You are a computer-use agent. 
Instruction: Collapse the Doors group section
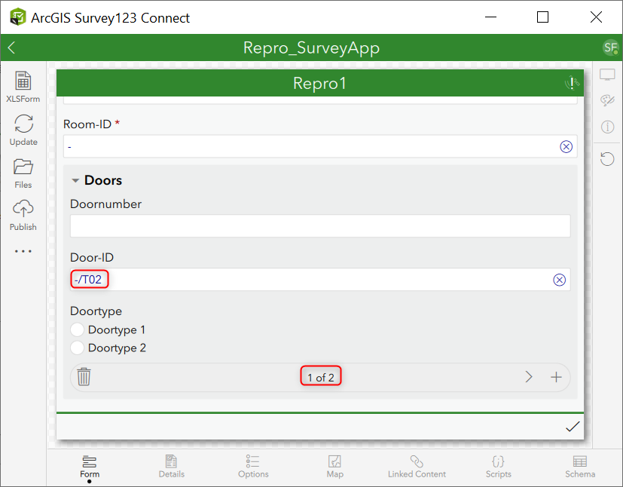tap(75, 180)
